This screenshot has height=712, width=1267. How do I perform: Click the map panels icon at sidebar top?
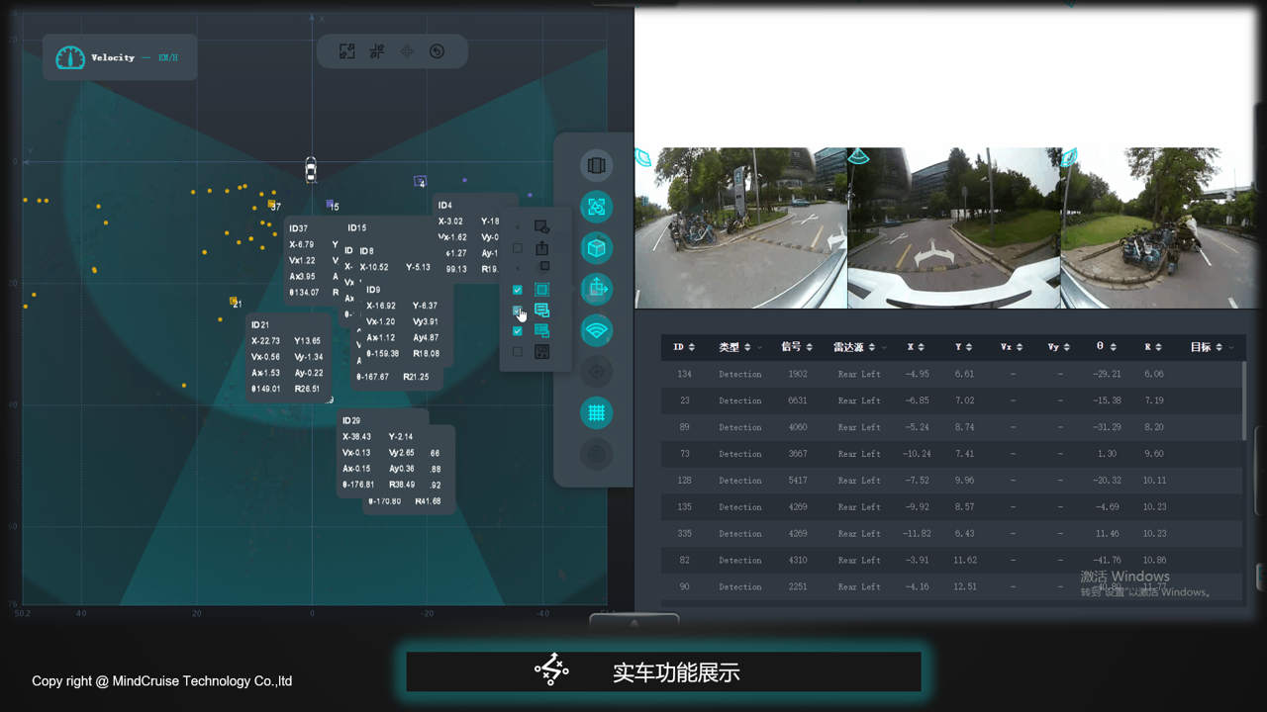click(x=596, y=165)
